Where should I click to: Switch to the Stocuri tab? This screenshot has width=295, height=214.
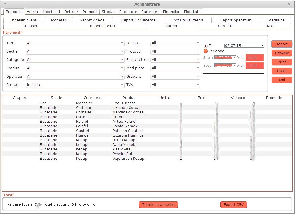coord(108,12)
